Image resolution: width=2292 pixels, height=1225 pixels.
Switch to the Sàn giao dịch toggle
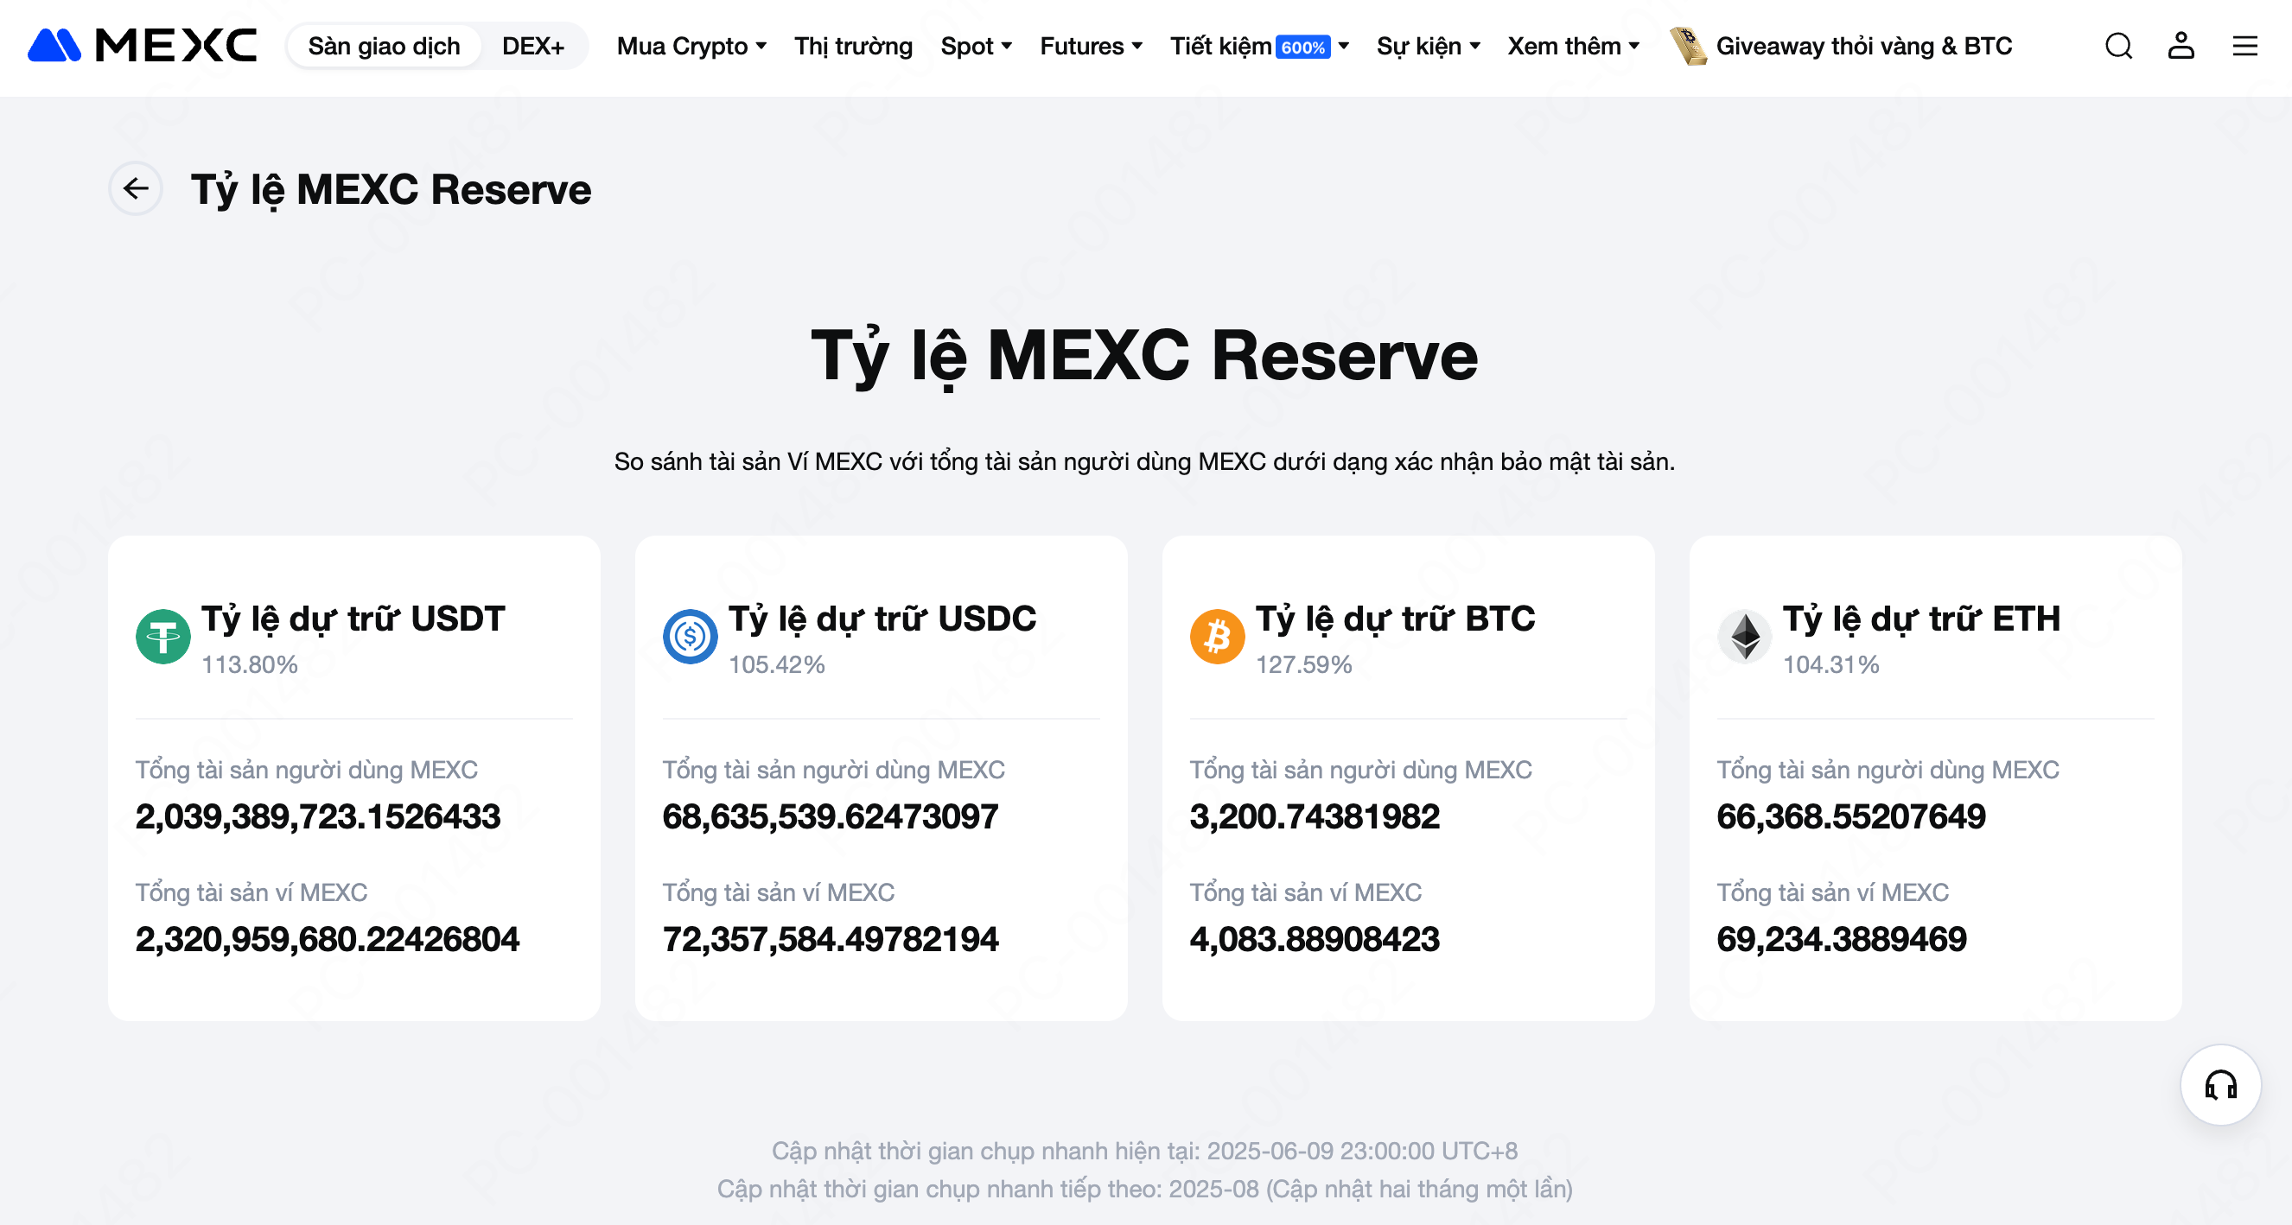(x=385, y=46)
